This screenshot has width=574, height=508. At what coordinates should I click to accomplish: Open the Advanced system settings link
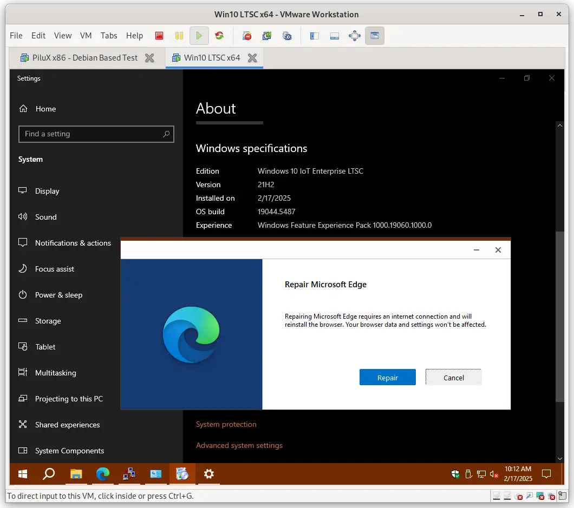(x=239, y=445)
